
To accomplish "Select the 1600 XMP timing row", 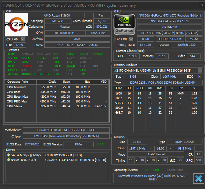I will point(158,94).
